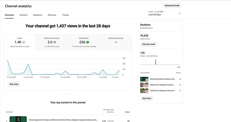Expand the Last 28 days date range dropdown
Screen dimensions: 231x122
coord(165,13)
